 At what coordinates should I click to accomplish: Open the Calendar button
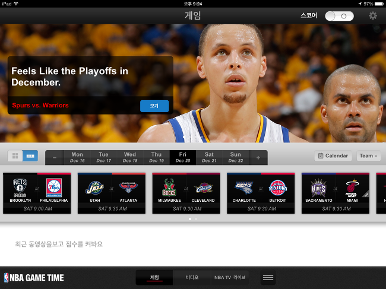pos(333,155)
